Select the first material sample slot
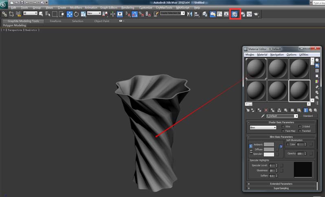The width and height of the screenshot is (325, 197). click(256, 68)
